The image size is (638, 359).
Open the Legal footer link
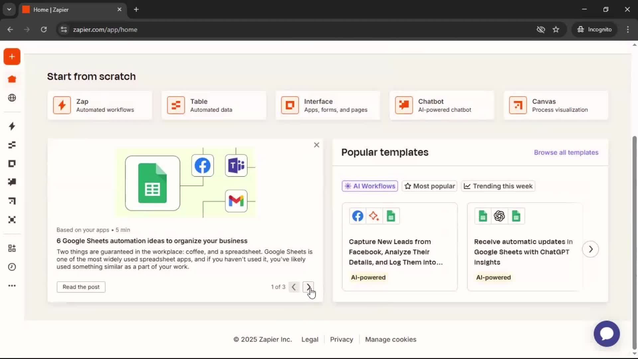[x=310, y=339]
